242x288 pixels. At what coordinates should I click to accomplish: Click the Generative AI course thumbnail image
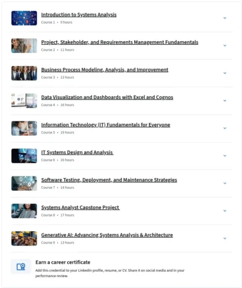point(24,238)
